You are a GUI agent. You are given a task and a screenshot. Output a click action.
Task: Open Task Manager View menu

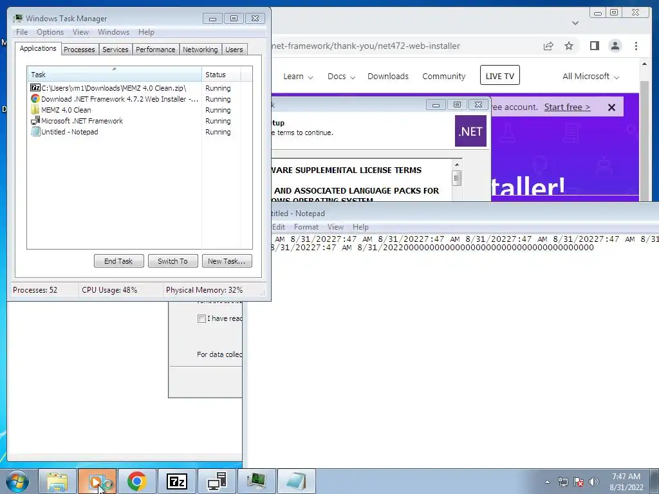80,32
